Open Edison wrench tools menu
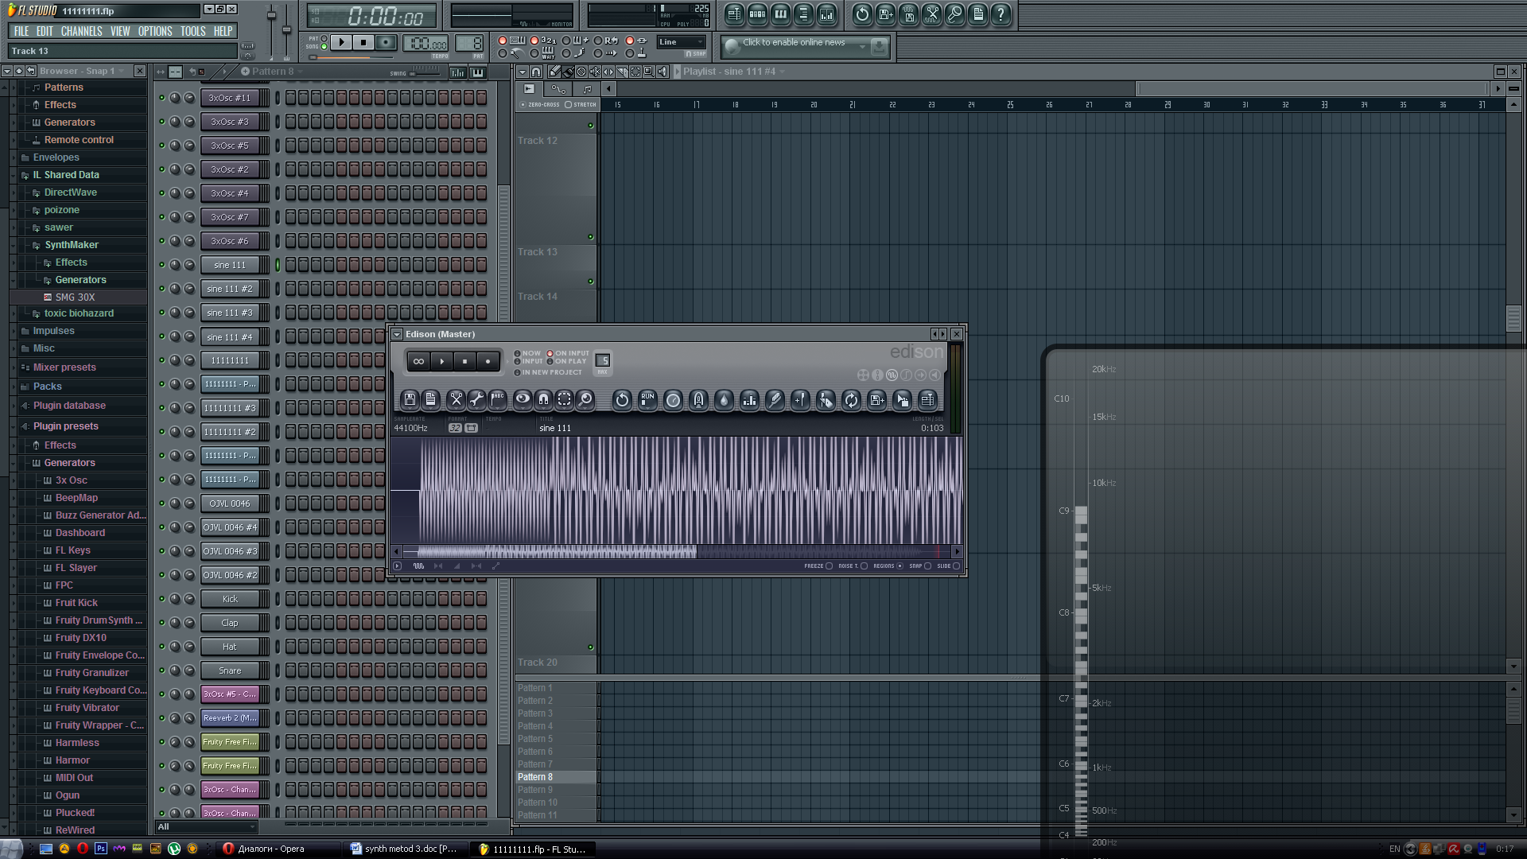Image resolution: width=1527 pixels, height=859 pixels. click(476, 400)
